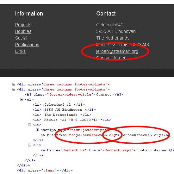Expand the script text/javascript node
The image size is (174, 174).
coord(38,130)
